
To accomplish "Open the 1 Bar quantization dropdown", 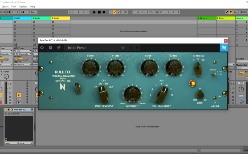I will click(x=33, y=12).
